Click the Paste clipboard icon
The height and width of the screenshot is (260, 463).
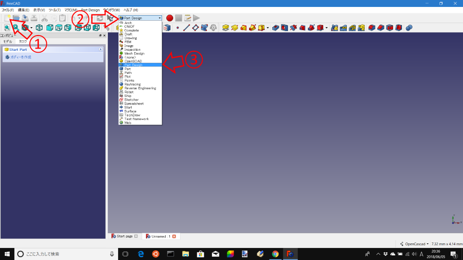[x=63, y=18]
